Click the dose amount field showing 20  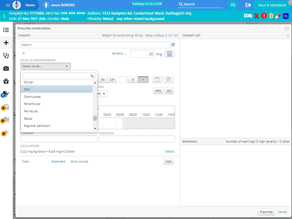[x=143, y=54]
